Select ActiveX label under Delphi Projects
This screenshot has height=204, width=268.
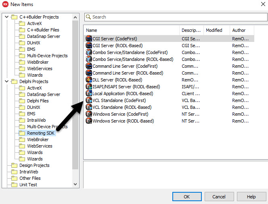coord(34,88)
